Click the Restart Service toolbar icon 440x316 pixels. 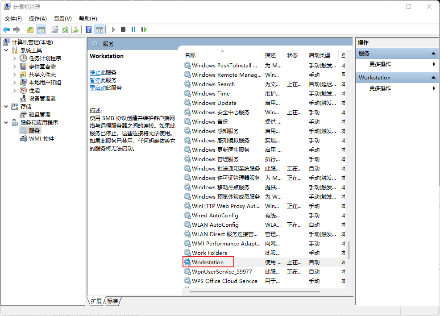[144, 29]
